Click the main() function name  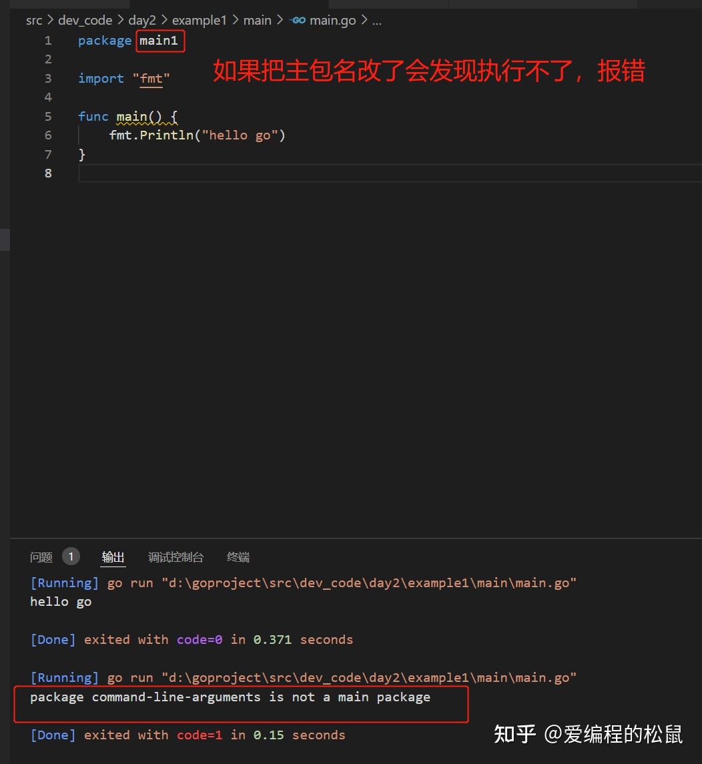[130, 116]
